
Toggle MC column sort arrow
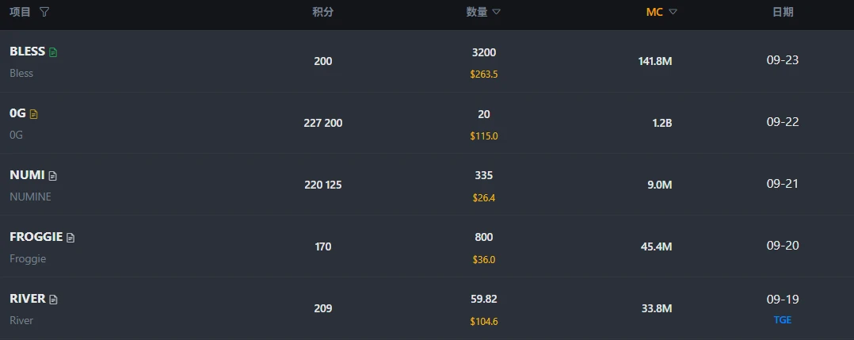tap(673, 12)
